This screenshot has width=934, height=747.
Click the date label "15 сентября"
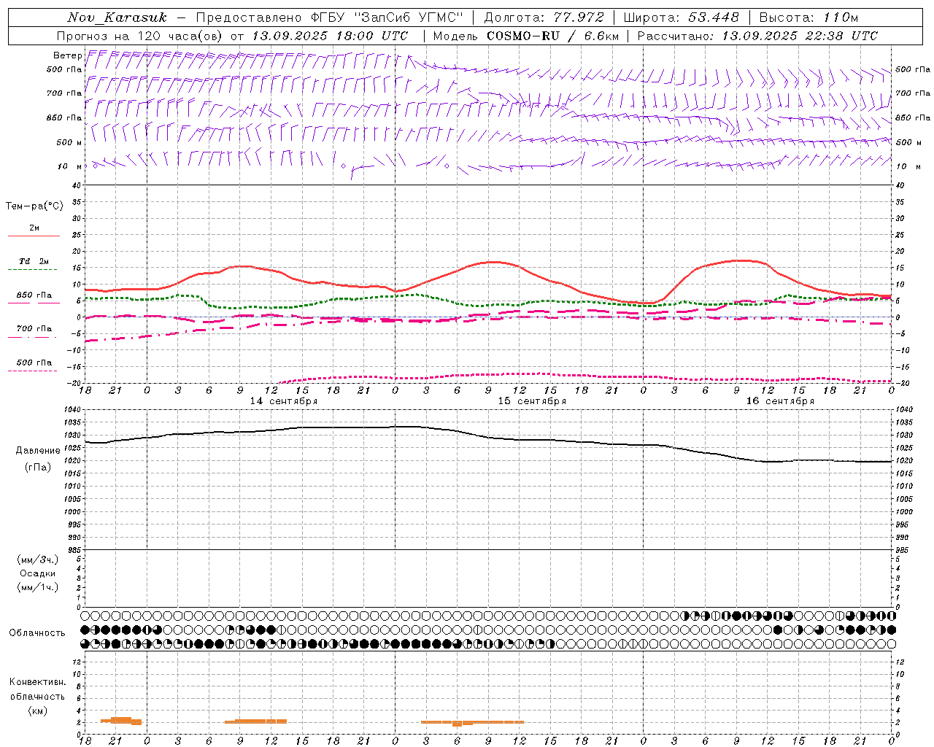532,401
